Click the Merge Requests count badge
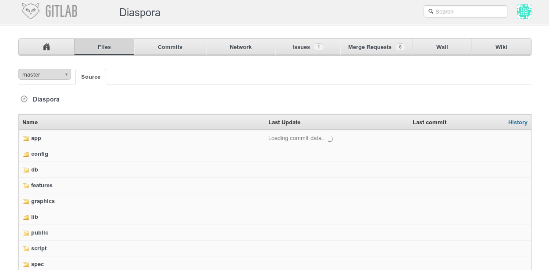Screen dimensions: 549x270 tap(400, 47)
